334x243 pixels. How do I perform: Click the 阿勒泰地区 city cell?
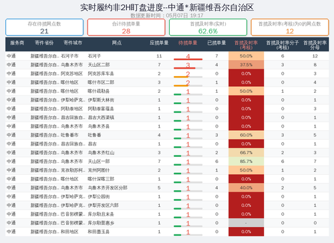[x=72, y=109]
